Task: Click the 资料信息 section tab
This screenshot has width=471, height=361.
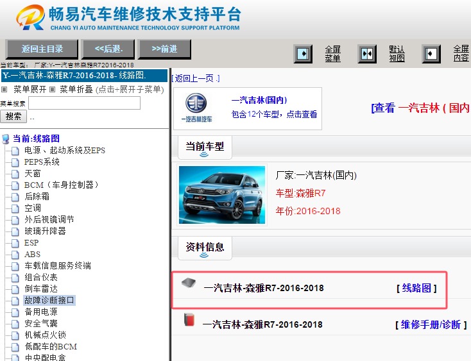Action: pos(205,248)
